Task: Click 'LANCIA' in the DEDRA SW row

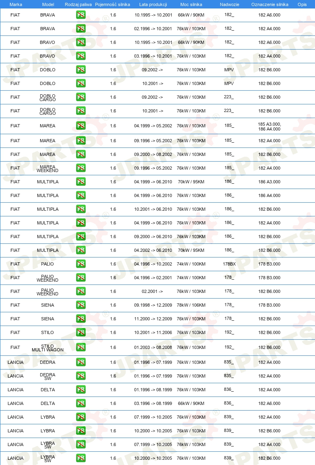Action: tap(15, 376)
